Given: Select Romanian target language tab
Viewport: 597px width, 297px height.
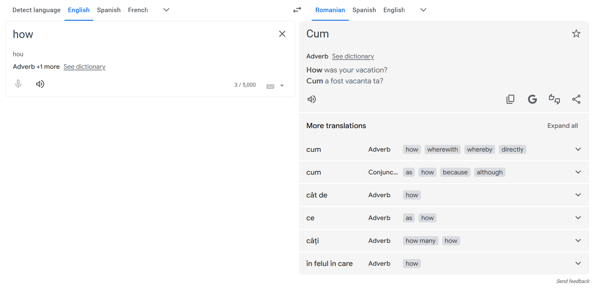Looking at the screenshot, I should pos(330,10).
